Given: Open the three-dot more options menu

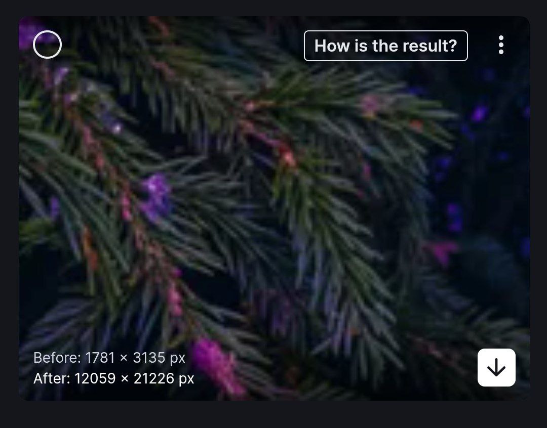Looking at the screenshot, I should 501,45.
